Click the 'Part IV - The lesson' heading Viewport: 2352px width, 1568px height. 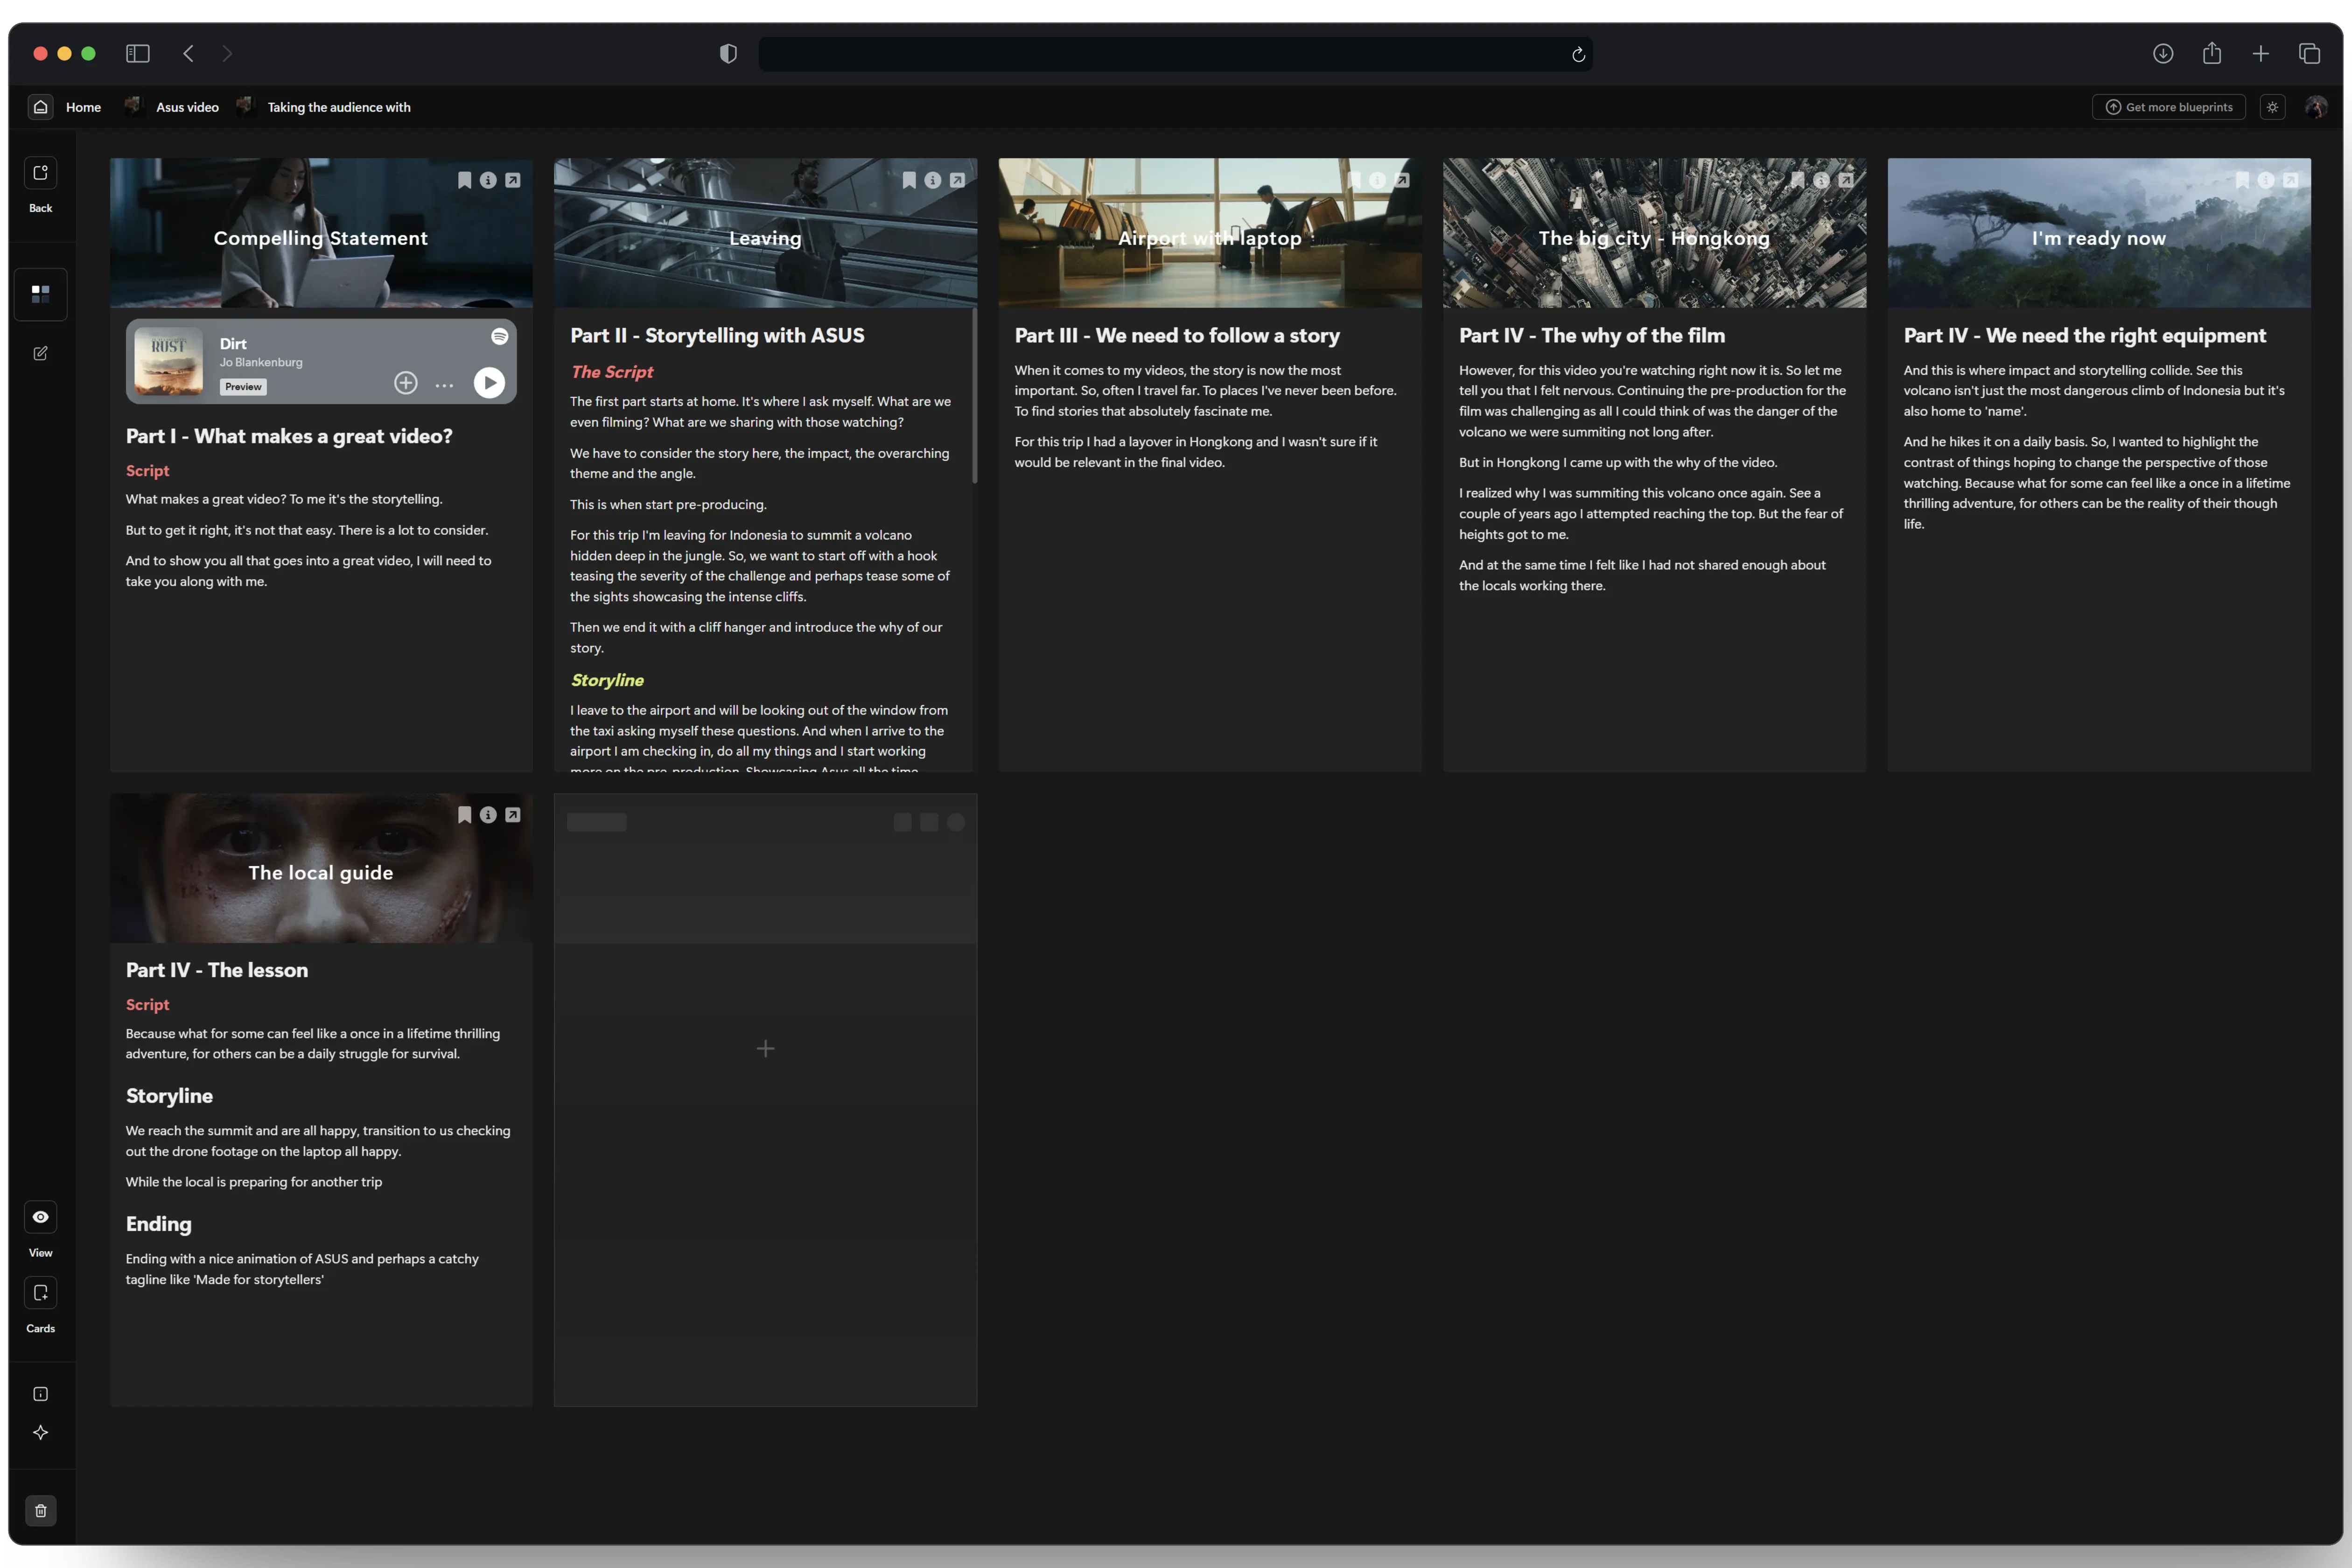(217, 970)
